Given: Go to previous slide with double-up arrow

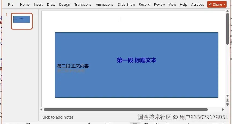Looking at the screenshot, I should click(227, 100).
